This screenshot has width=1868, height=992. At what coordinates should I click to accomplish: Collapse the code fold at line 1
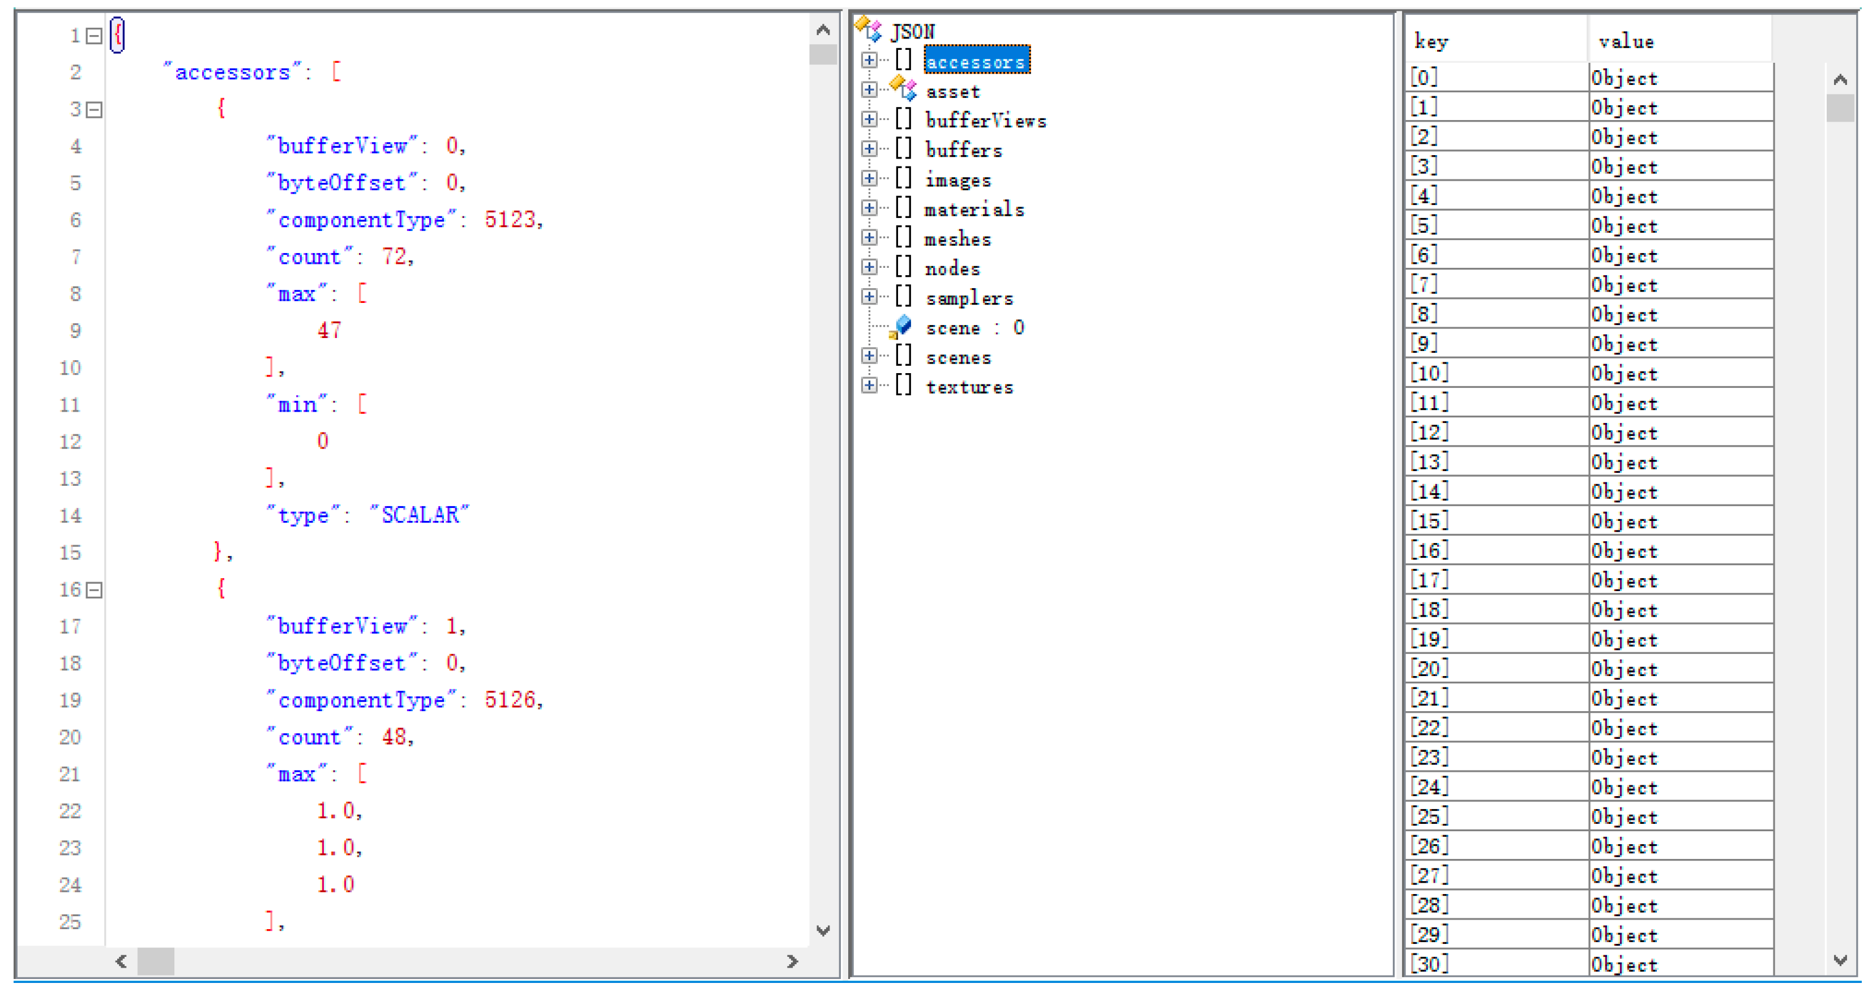coord(94,36)
